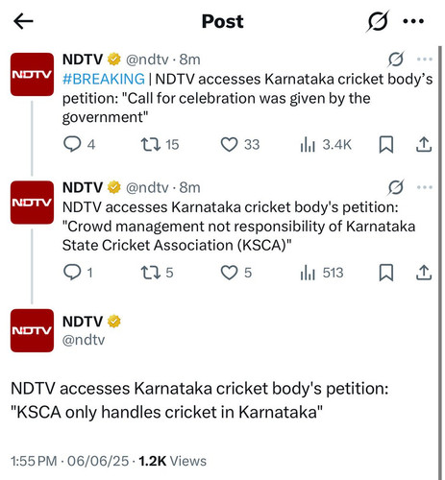Open NDTV avatar on the main post
This screenshot has height=480, width=445.
[x=32, y=330]
